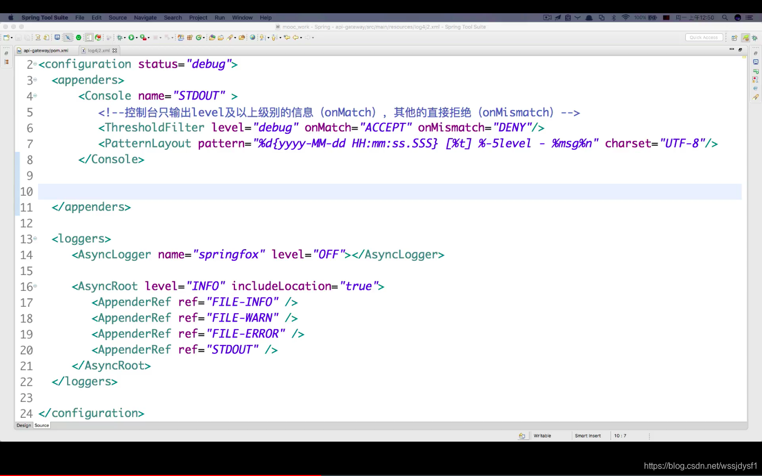Open the Javadoc @ icon in right trim
This screenshot has height=476, width=762.
[x=756, y=88]
